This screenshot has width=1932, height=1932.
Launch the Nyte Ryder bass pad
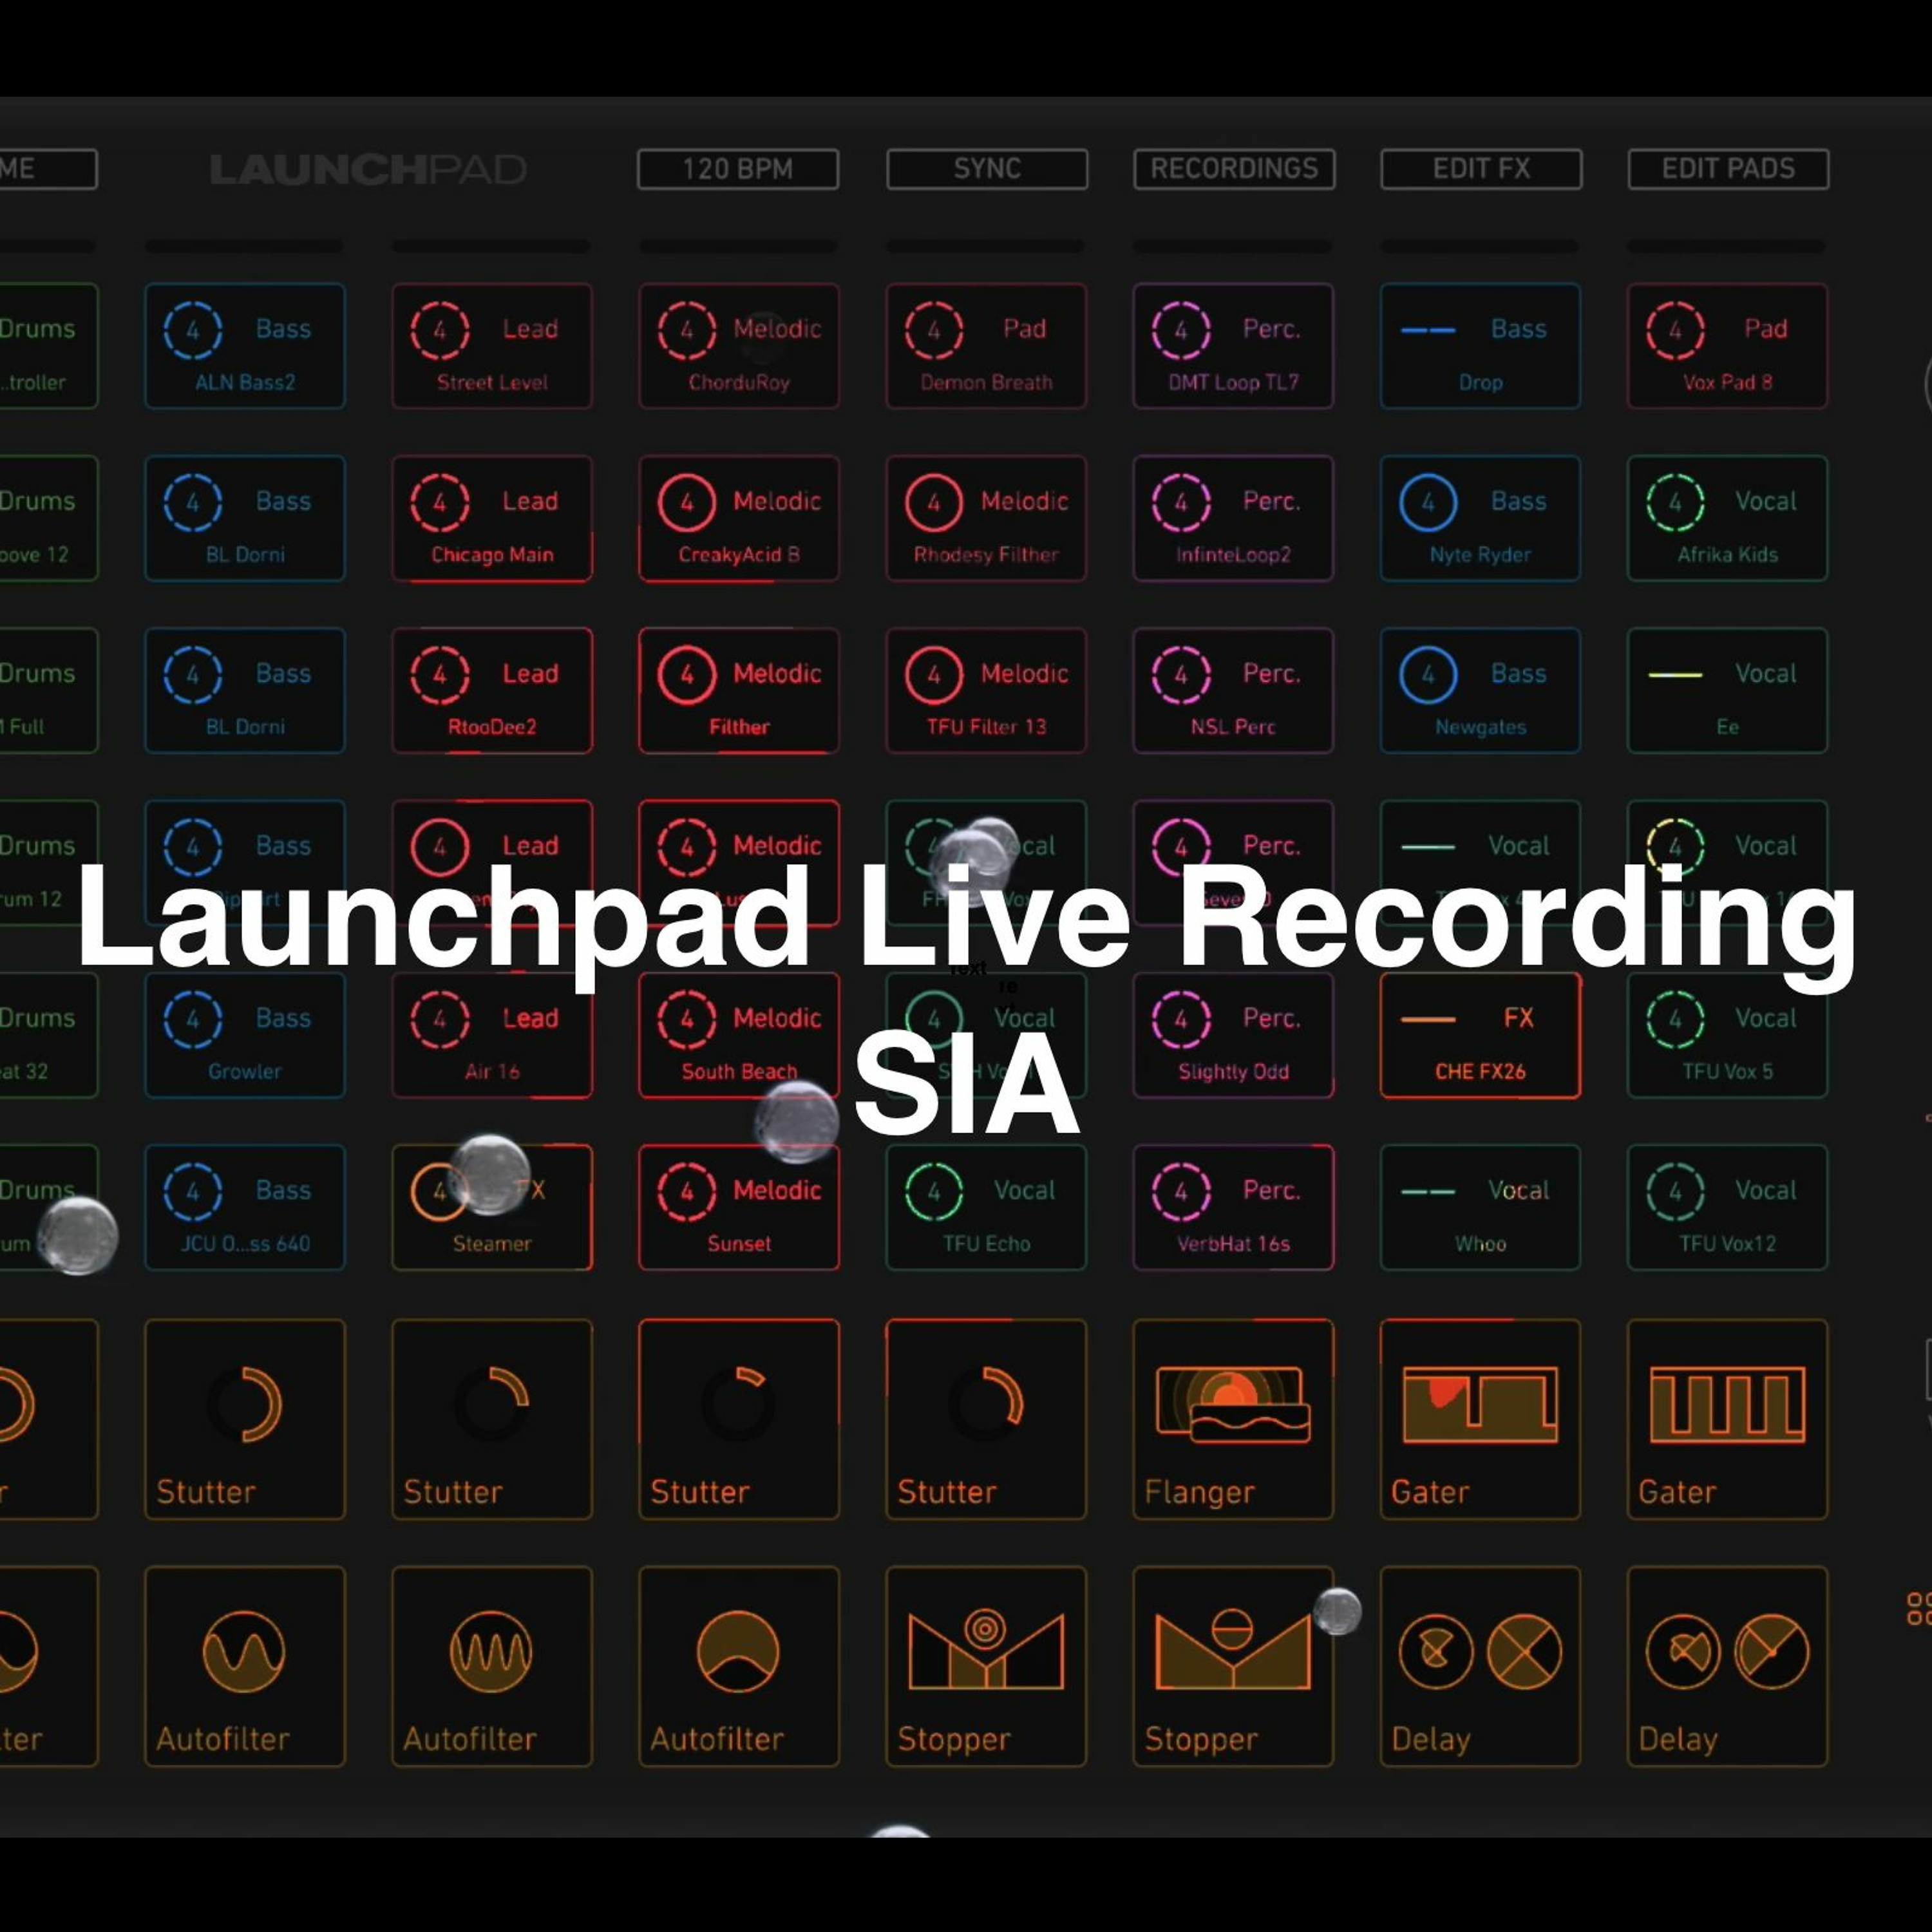1480,518
